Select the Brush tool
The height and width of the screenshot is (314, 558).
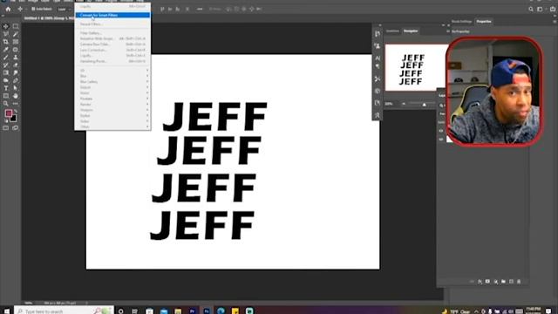[x=6, y=58]
